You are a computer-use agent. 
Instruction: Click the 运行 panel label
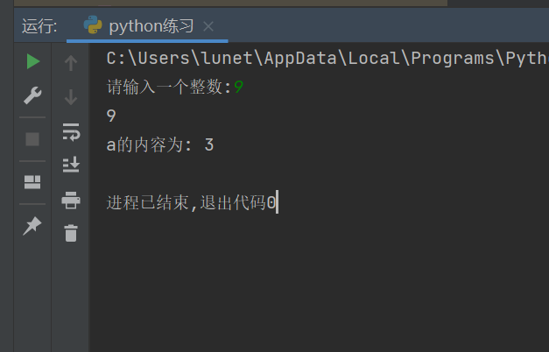coord(39,26)
